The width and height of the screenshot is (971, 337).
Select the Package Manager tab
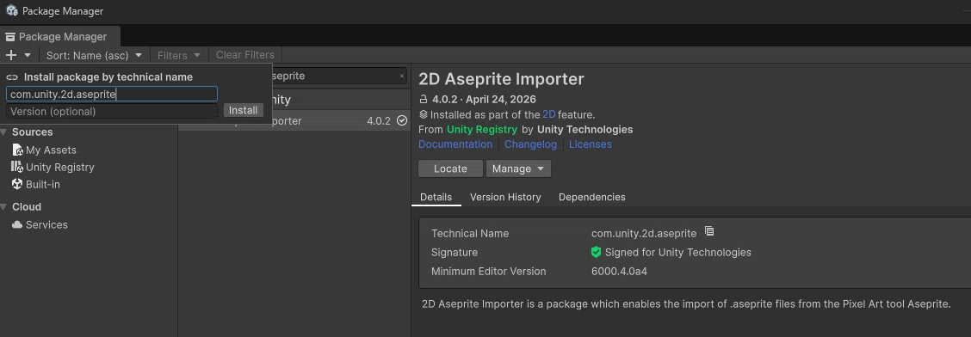point(60,36)
